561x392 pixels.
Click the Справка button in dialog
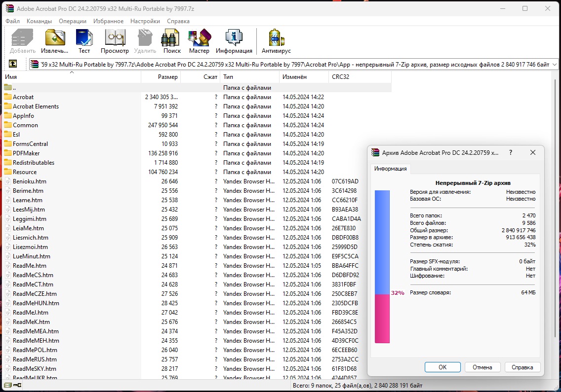point(522,367)
